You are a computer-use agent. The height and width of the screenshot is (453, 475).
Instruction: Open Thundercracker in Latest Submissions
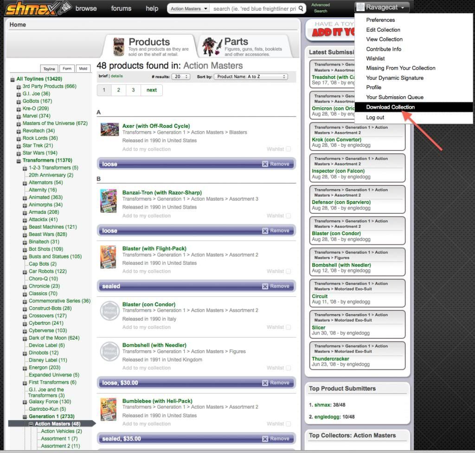point(330,359)
